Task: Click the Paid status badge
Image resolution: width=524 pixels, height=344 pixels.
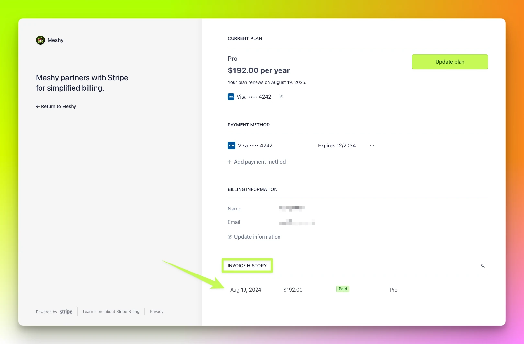Action: [x=343, y=289]
